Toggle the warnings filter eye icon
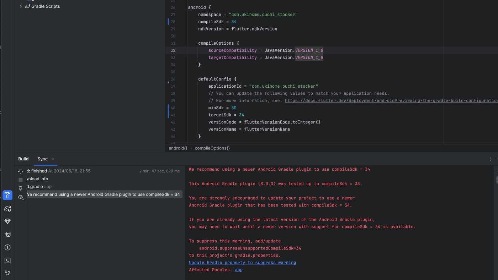498x280 pixels. point(20,197)
